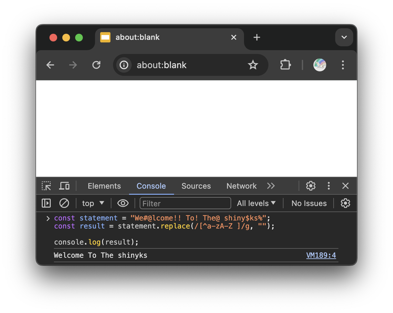Click the console.log(result) line
This screenshot has width=393, height=313.
tap(96, 242)
